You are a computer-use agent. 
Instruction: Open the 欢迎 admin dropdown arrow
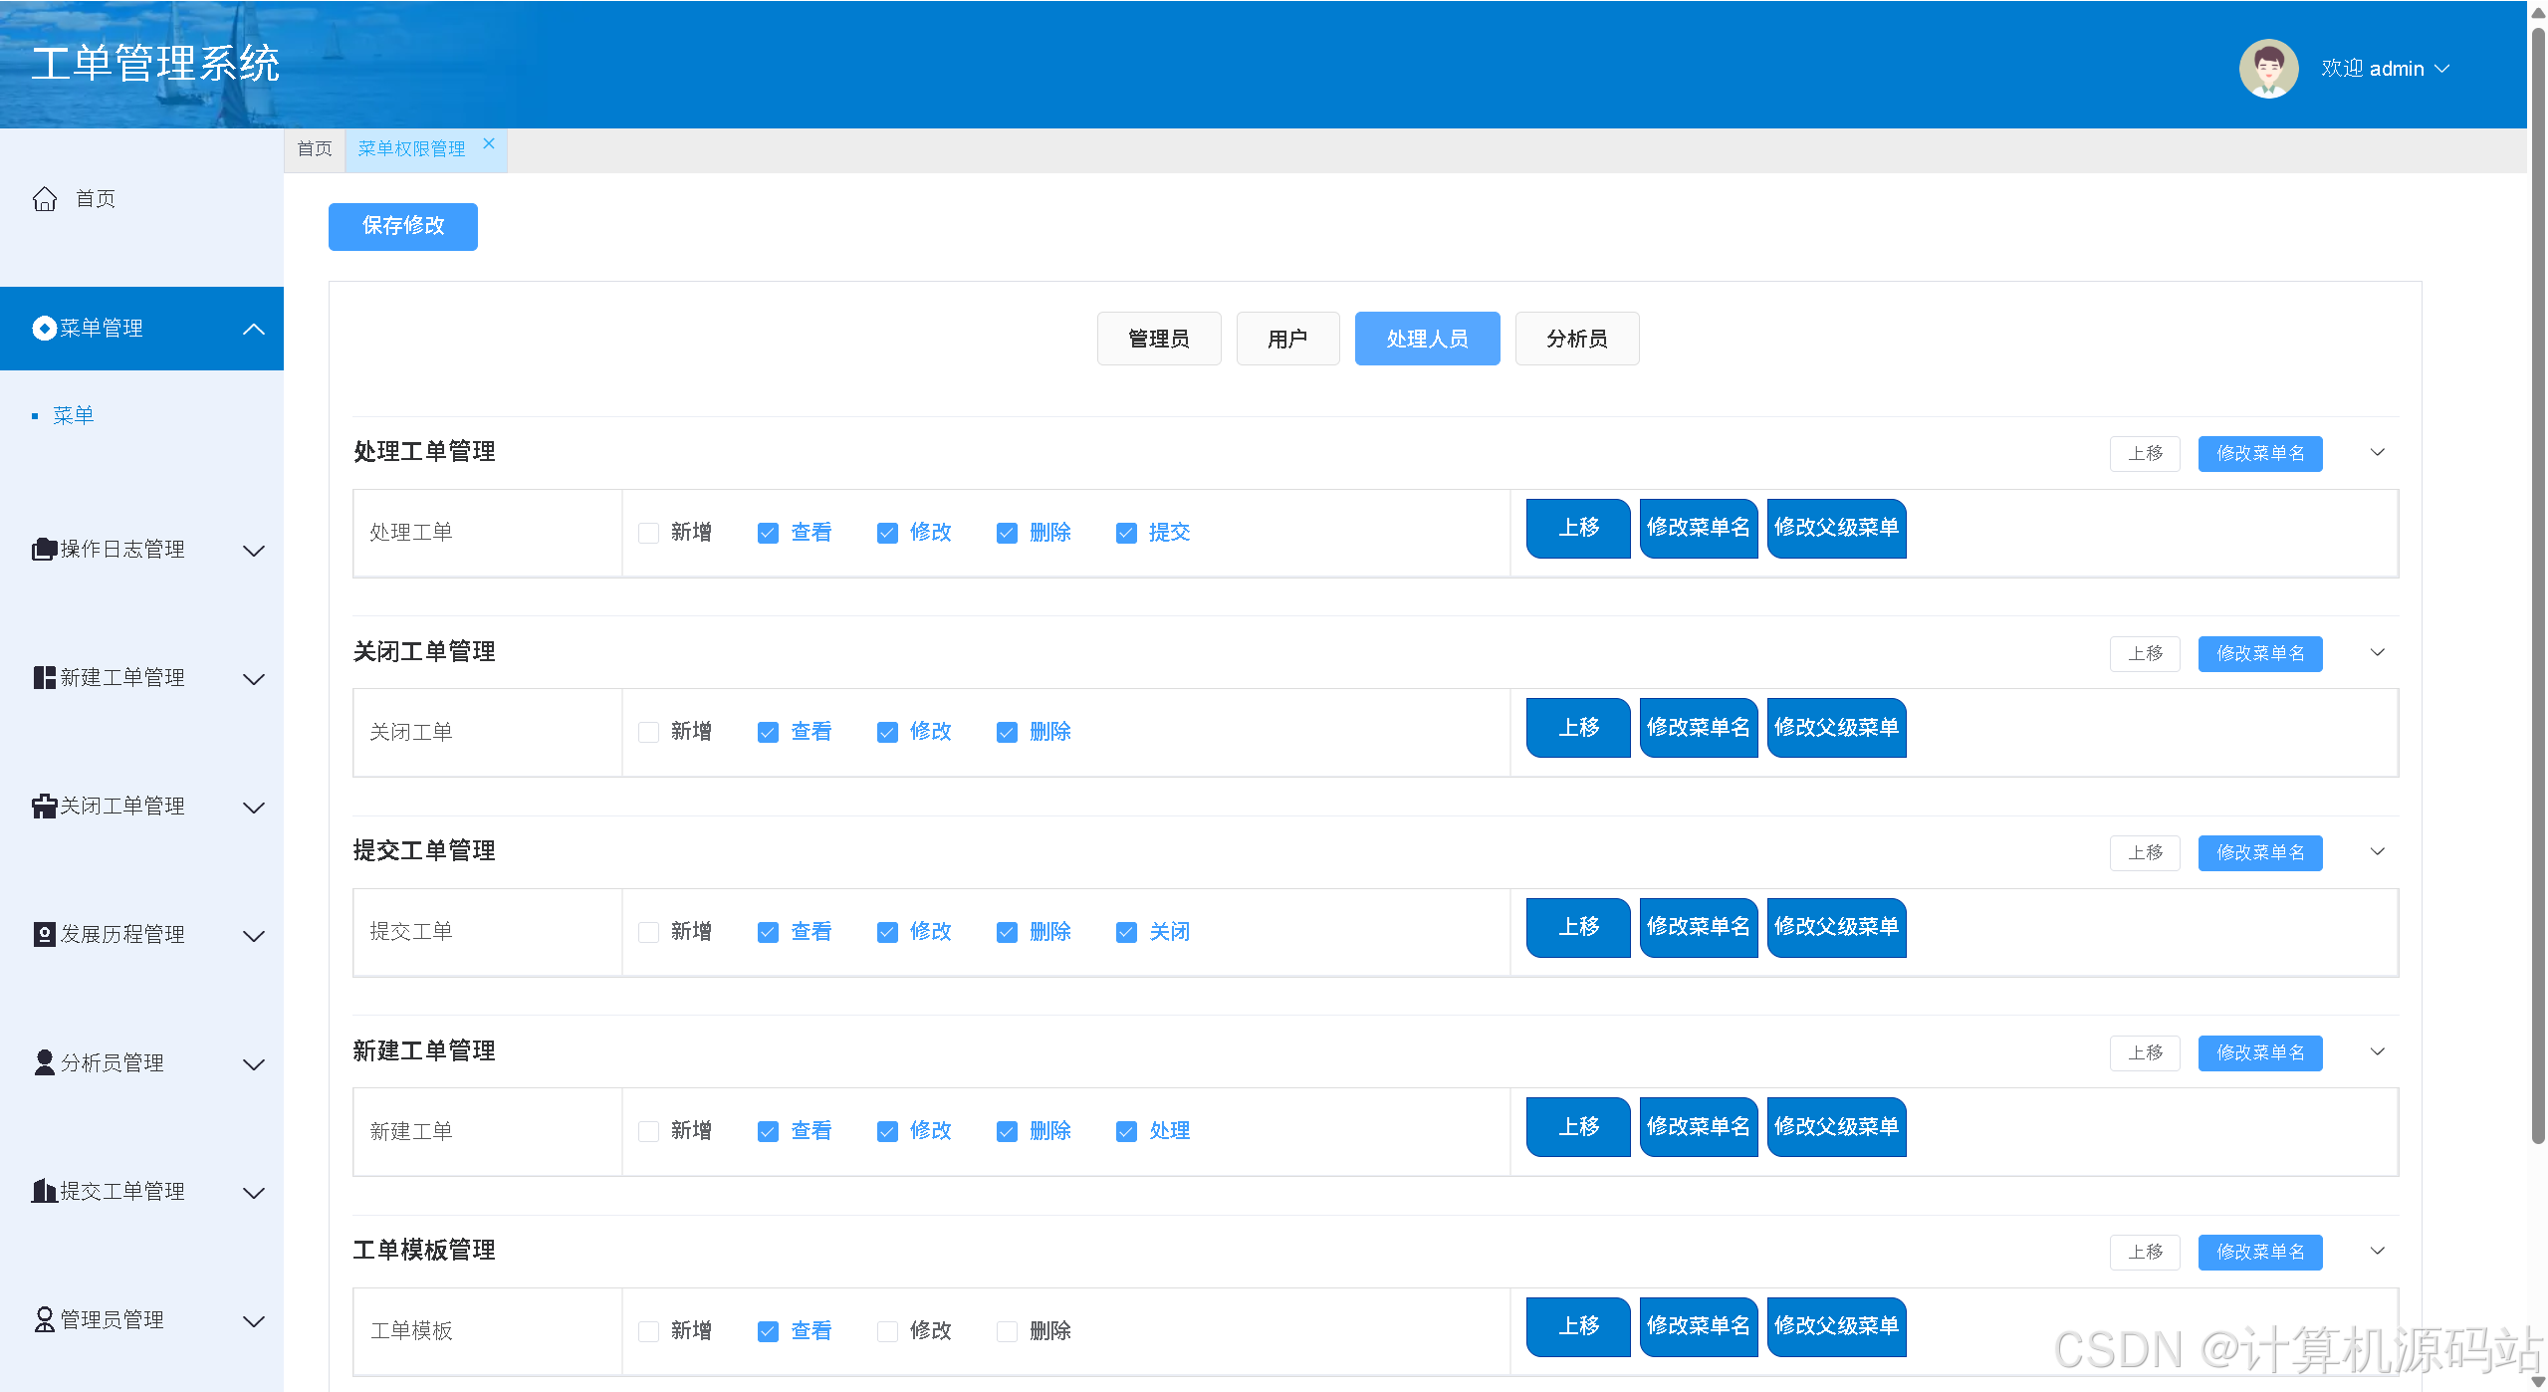click(2442, 69)
